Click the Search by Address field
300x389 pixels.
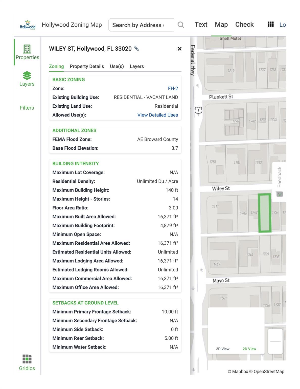(140, 25)
